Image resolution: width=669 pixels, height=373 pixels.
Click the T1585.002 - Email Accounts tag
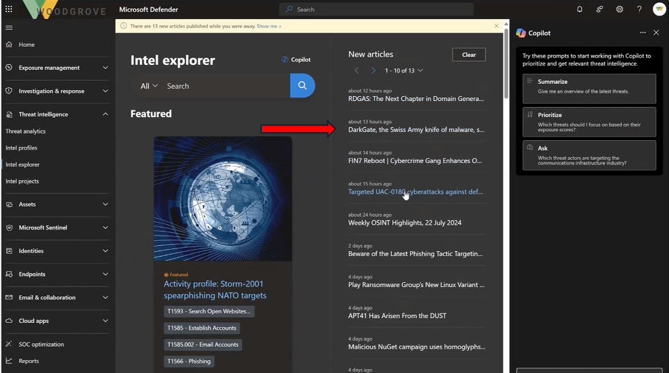203,345
